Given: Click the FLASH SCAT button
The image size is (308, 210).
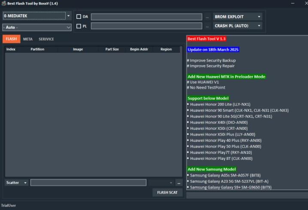Looking at the screenshot, I should (167, 192).
